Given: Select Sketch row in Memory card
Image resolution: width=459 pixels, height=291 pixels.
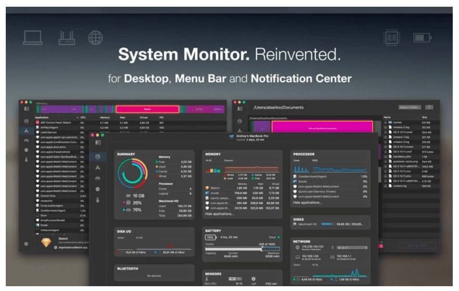Looking at the screenshot, I should [242, 188].
